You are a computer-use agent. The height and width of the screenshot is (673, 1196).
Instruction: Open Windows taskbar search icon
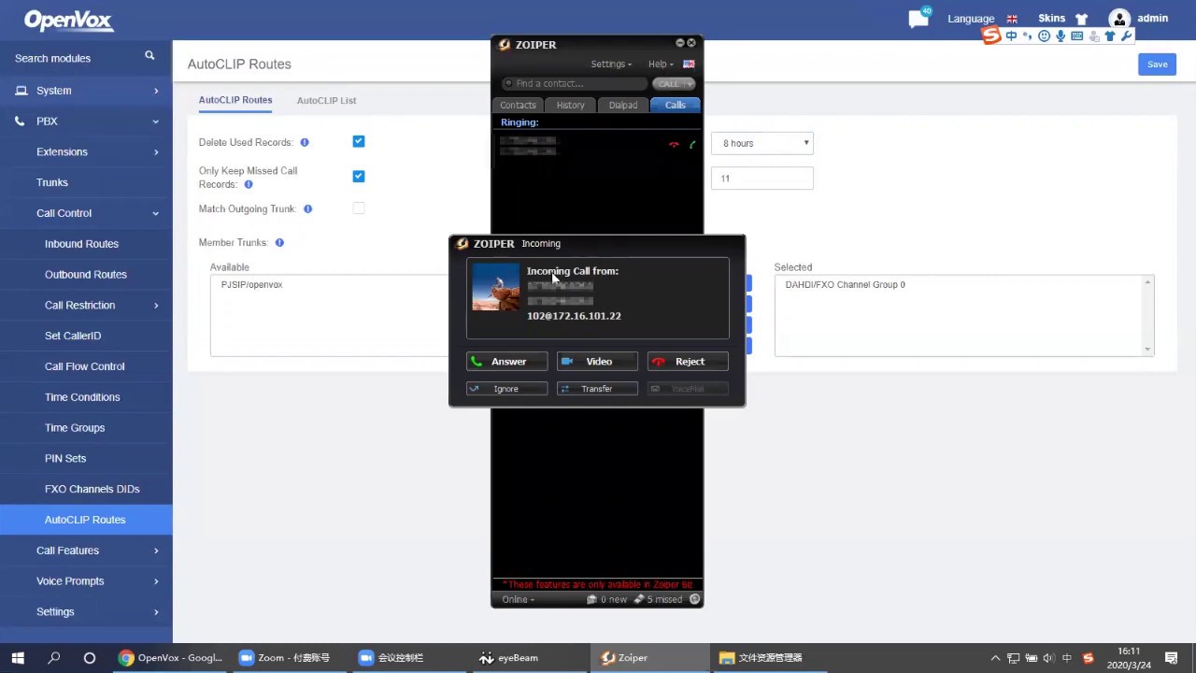[x=54, y=658]
